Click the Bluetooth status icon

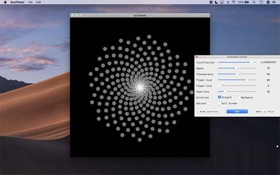click(x=228, y=2)
